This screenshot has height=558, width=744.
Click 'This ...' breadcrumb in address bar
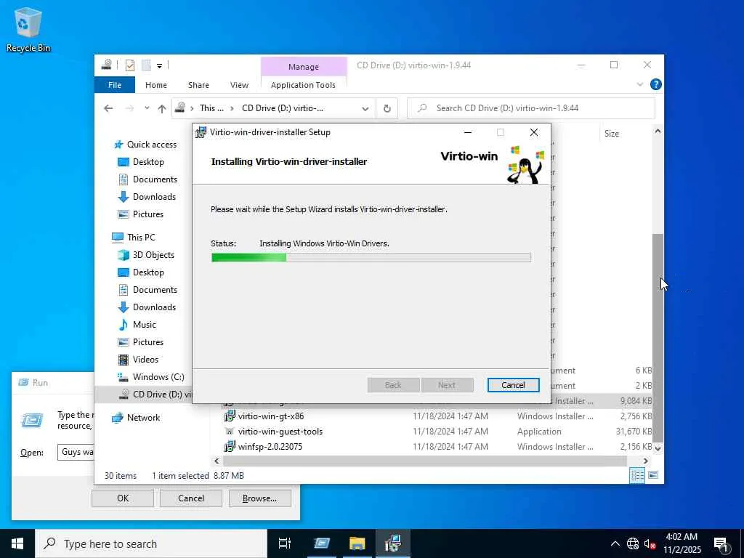(x=211, y=108)
